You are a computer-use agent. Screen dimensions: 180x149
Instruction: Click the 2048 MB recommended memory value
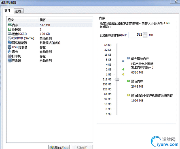(x=137, y=87)
